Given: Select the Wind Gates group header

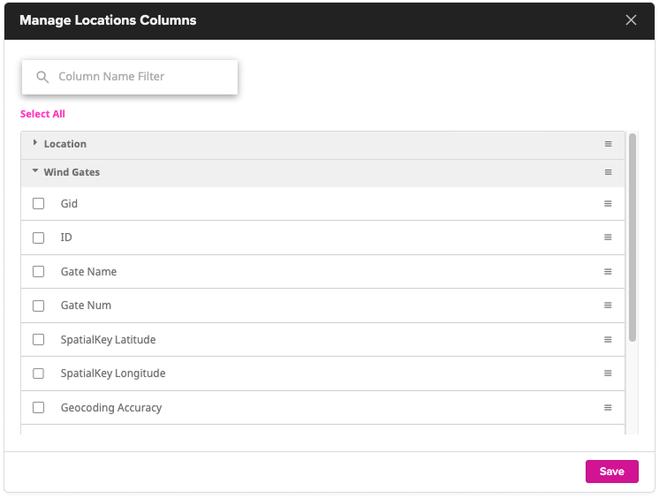Looking at the screenshot, I should (72, 172).
